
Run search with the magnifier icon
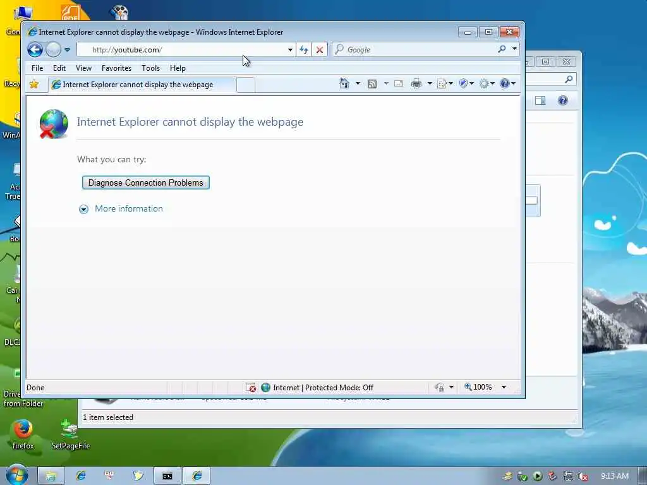(x=502, y=49)
